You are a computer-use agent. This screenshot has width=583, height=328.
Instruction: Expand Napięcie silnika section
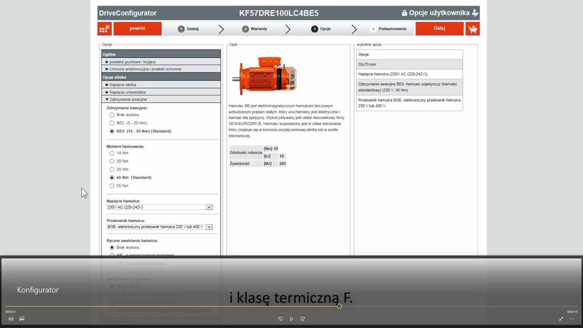pos(161,85)
